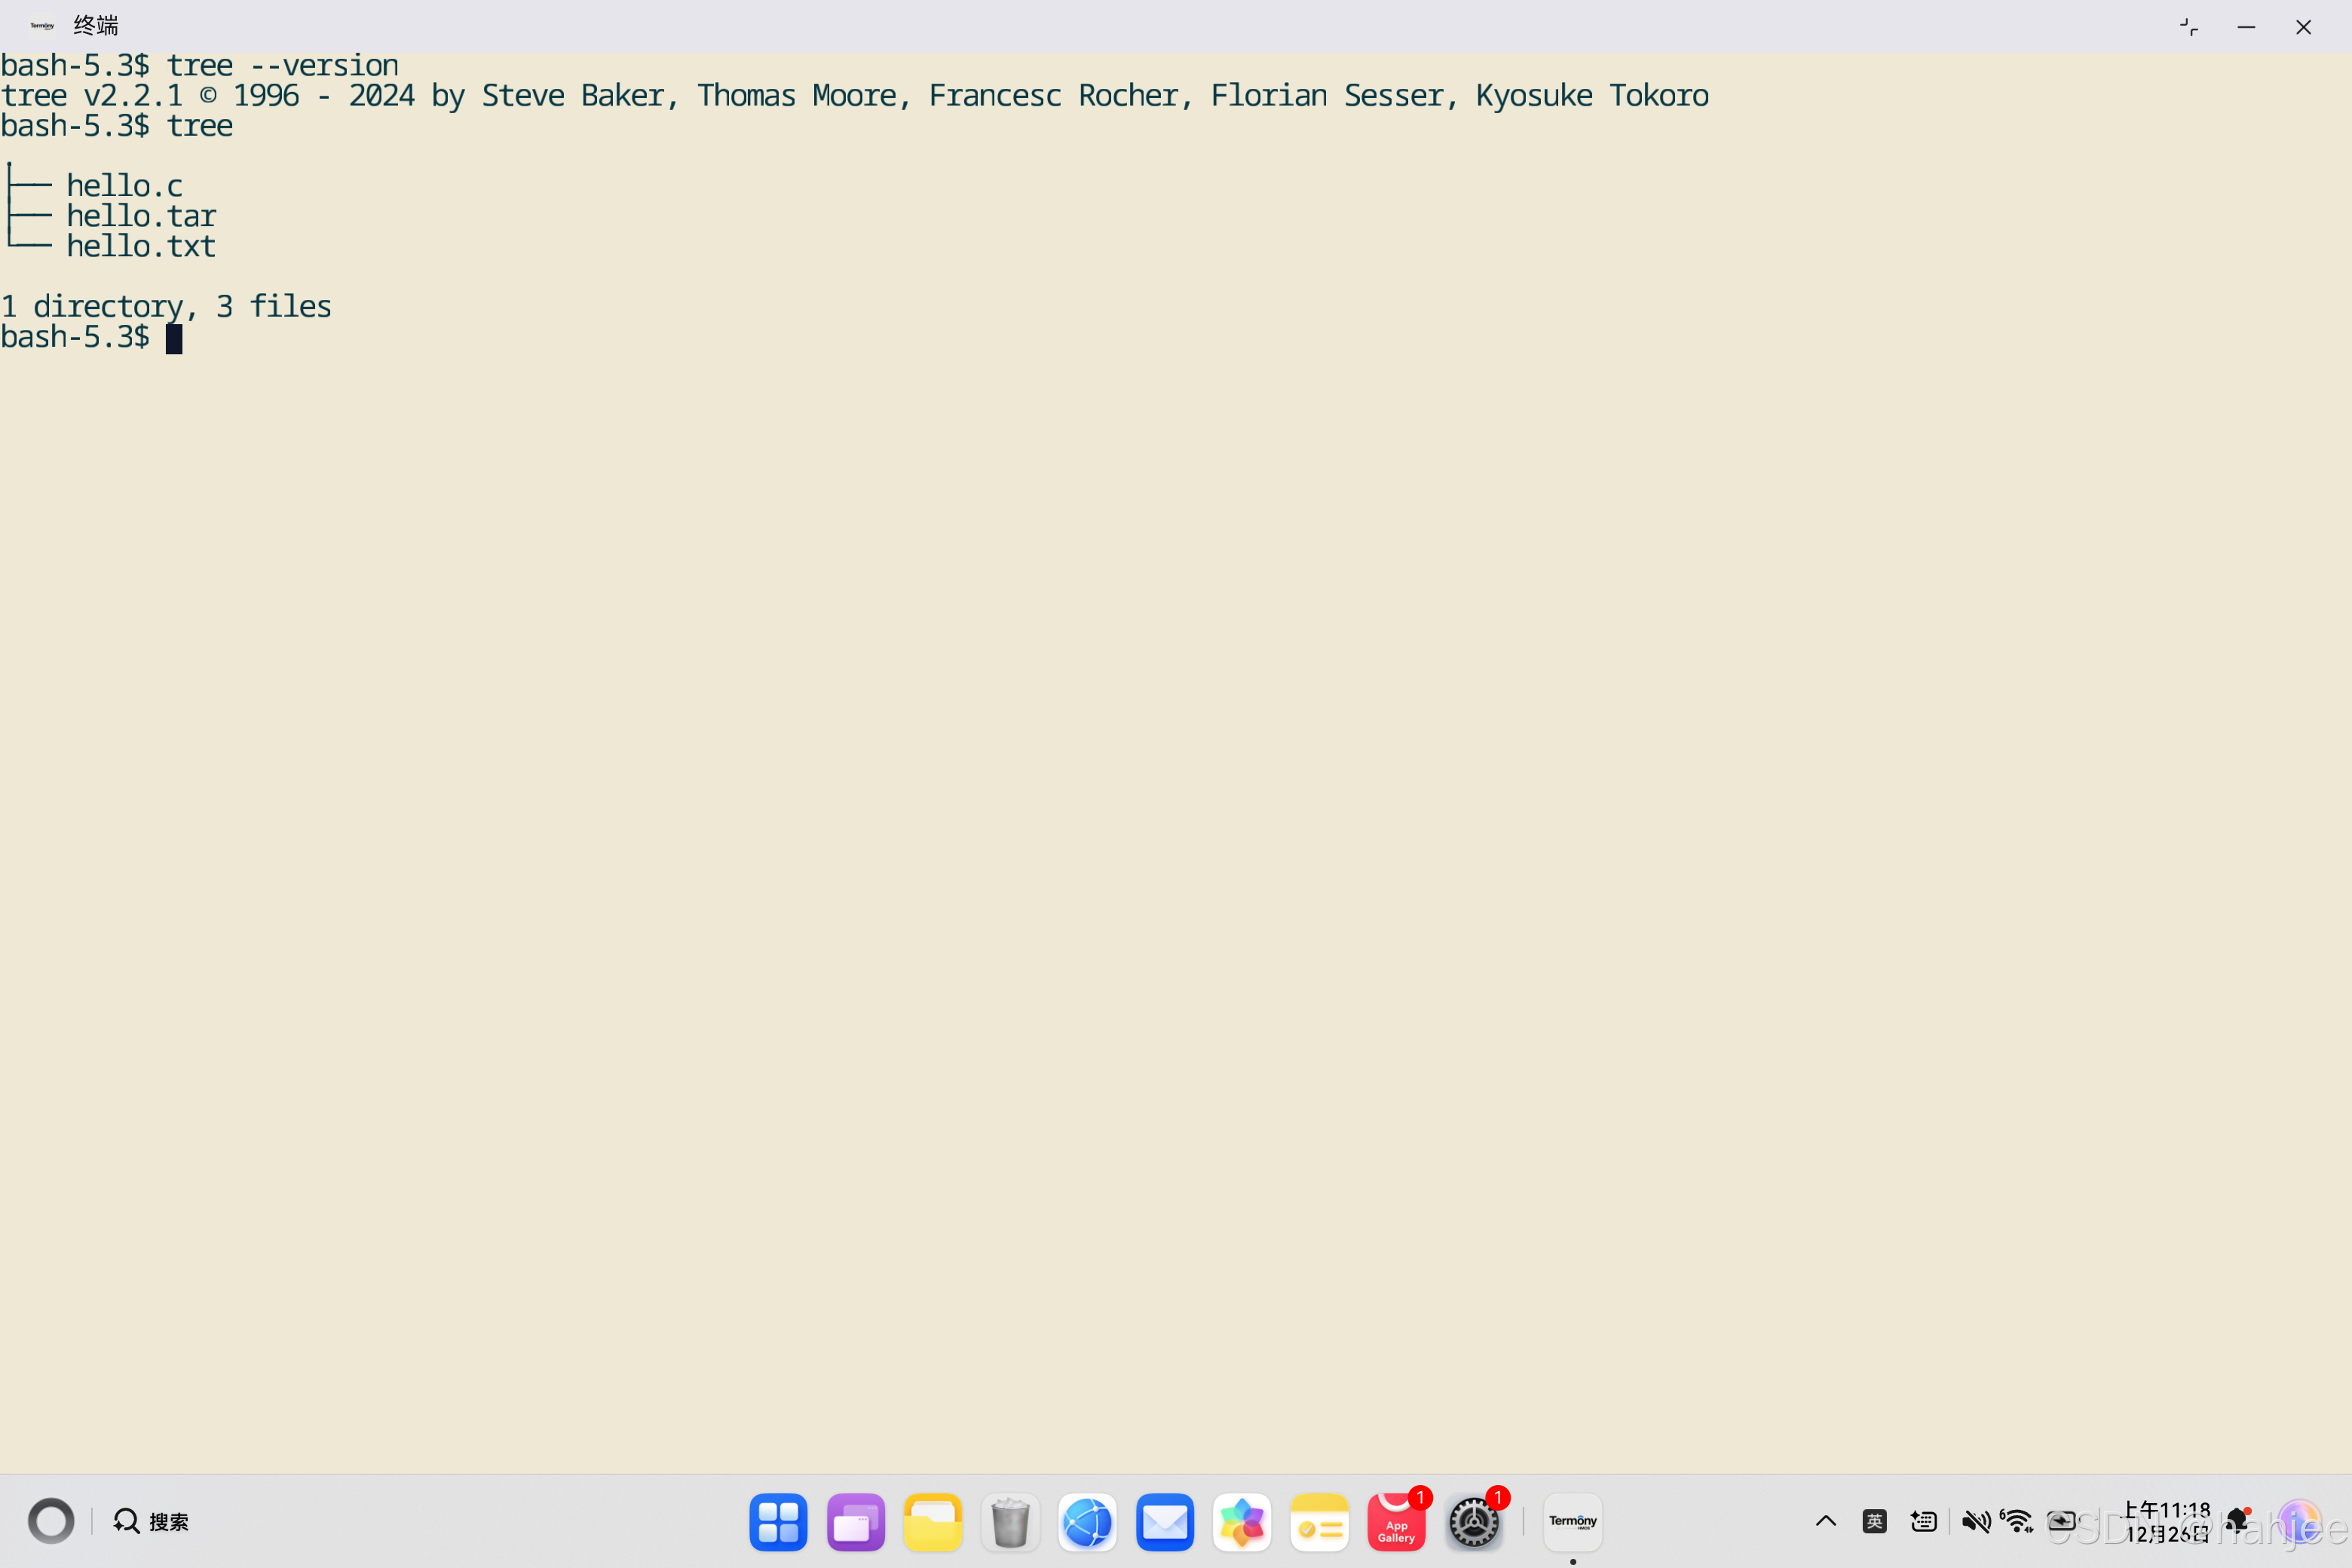Open the blue browser globe icon
2352x1568 pixels.
pyautogui.click(x=1087, y=1521)
